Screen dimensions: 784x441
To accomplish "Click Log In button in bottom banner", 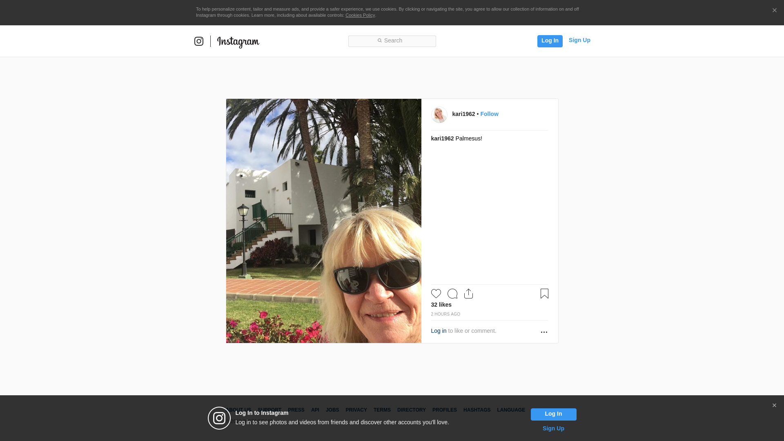I will click(x=553, y=414).
